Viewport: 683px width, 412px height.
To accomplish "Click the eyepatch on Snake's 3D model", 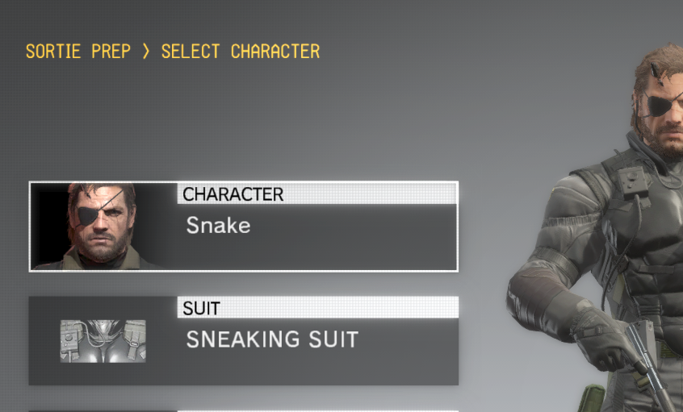I will tap(662, 105).
